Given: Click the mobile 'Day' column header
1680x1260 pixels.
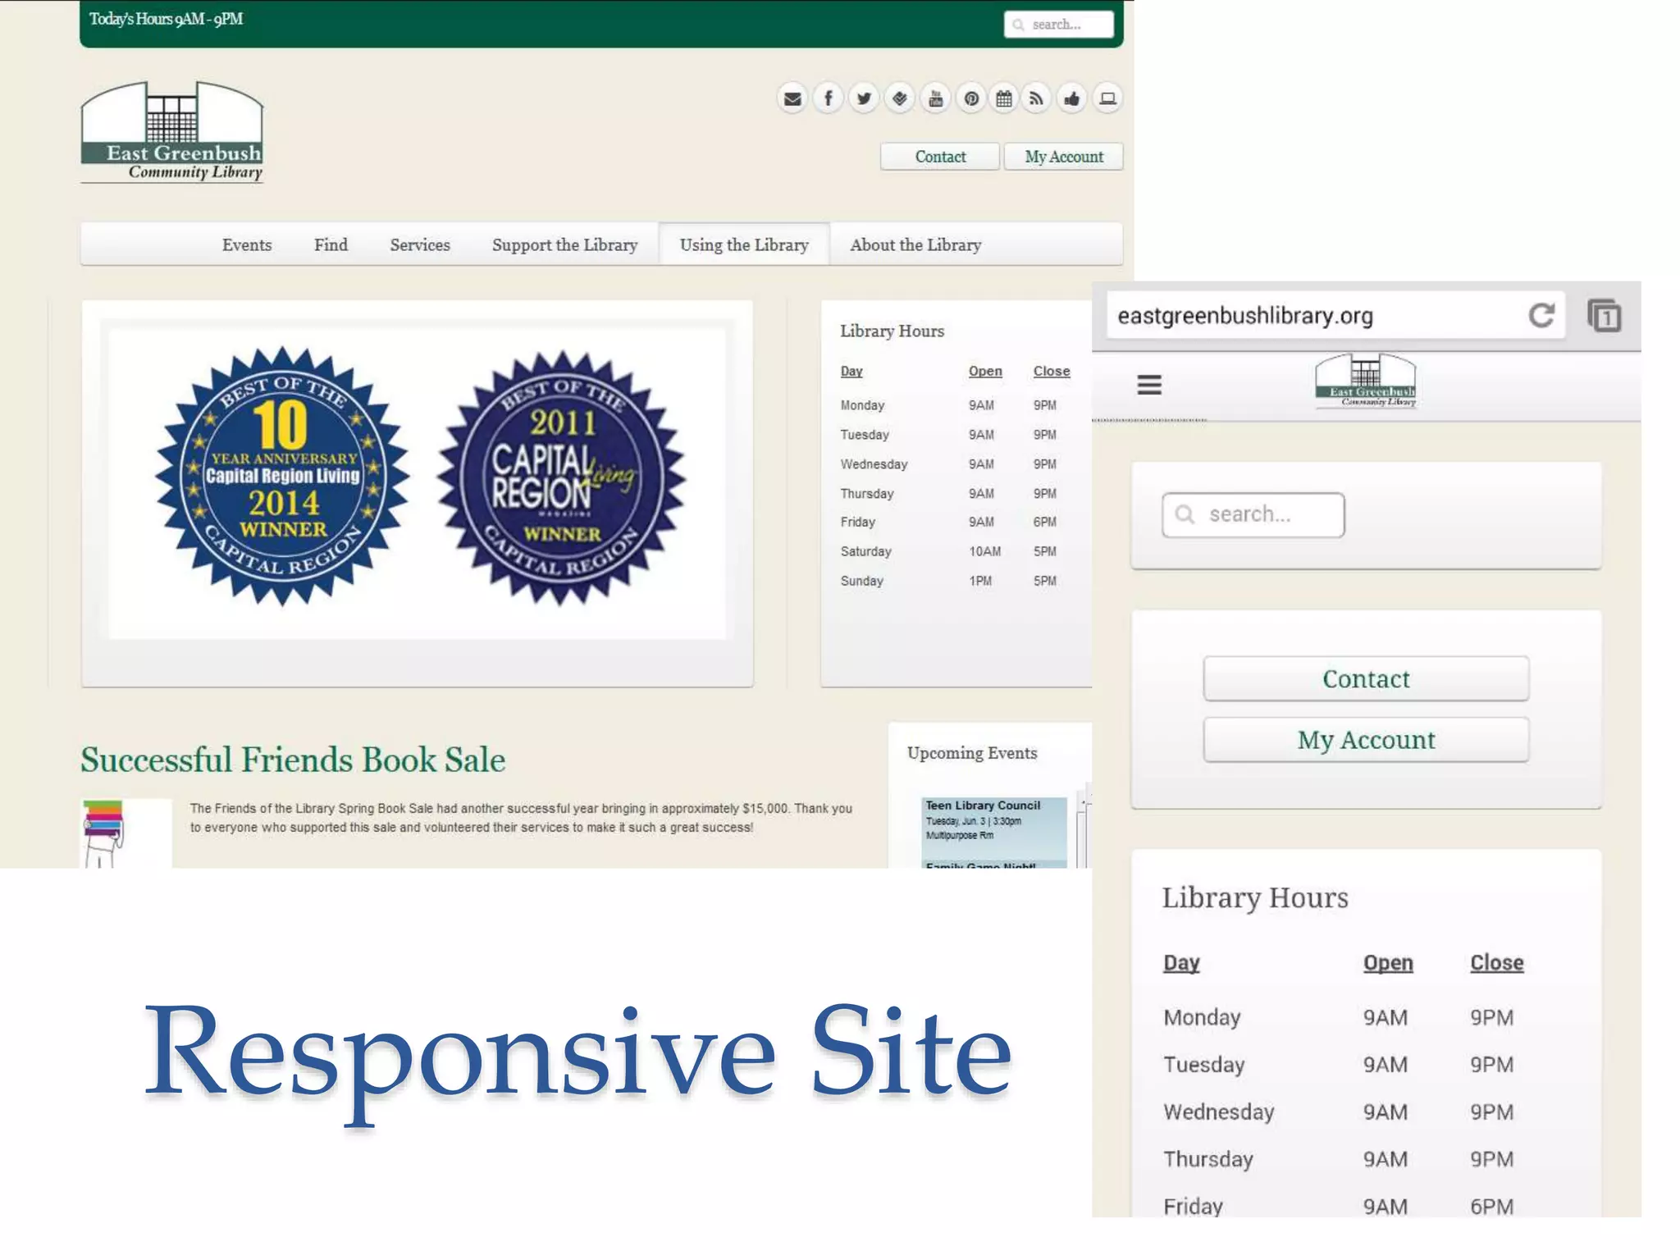Looking at the screenshot, I should coord(1181,963).
